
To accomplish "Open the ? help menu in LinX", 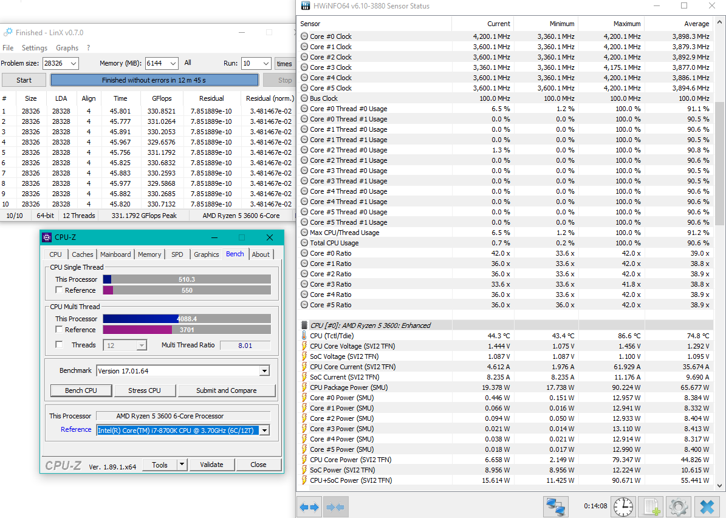I will [x=88, y=48].
